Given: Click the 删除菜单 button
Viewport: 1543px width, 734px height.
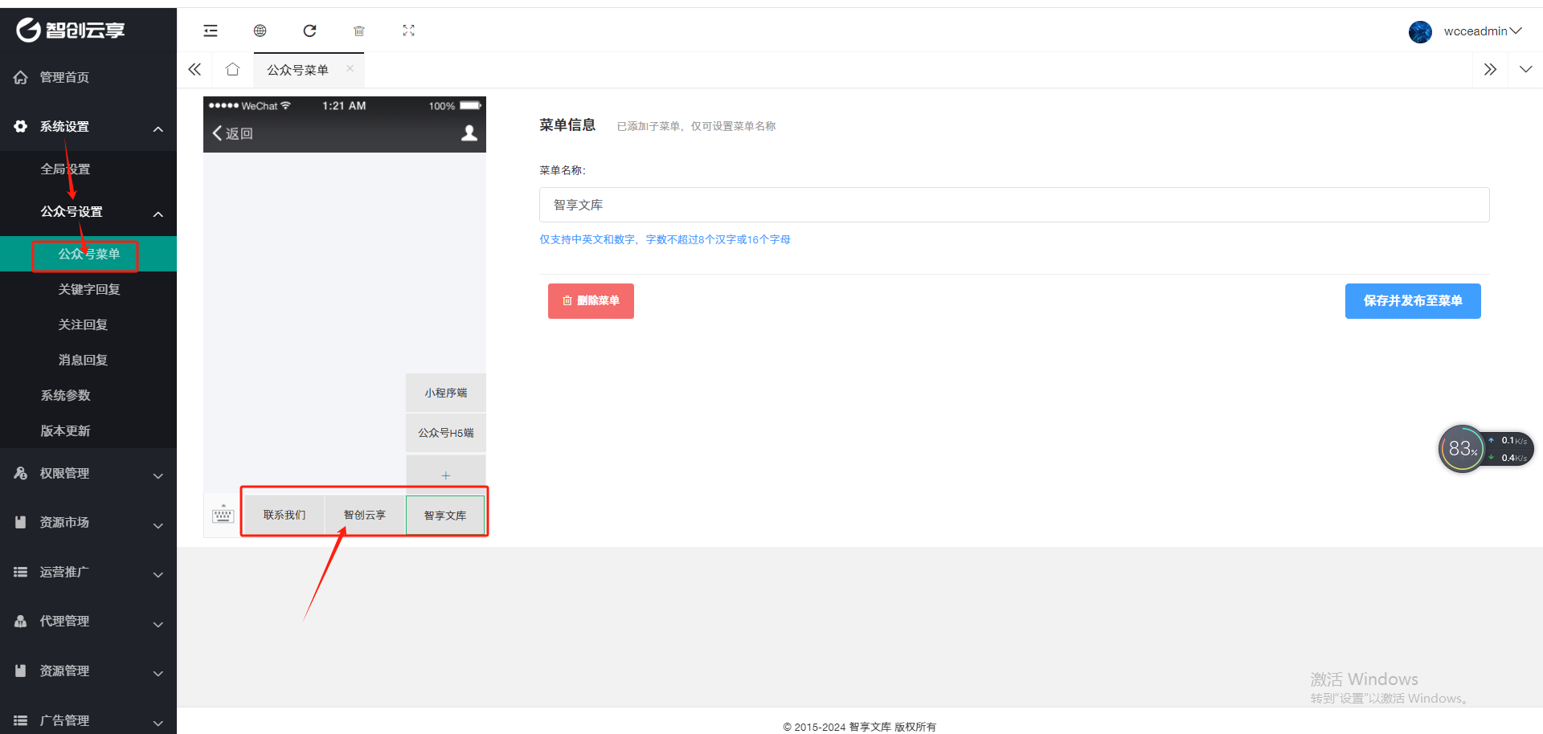Looking at the screenshot, I should 591,301.
